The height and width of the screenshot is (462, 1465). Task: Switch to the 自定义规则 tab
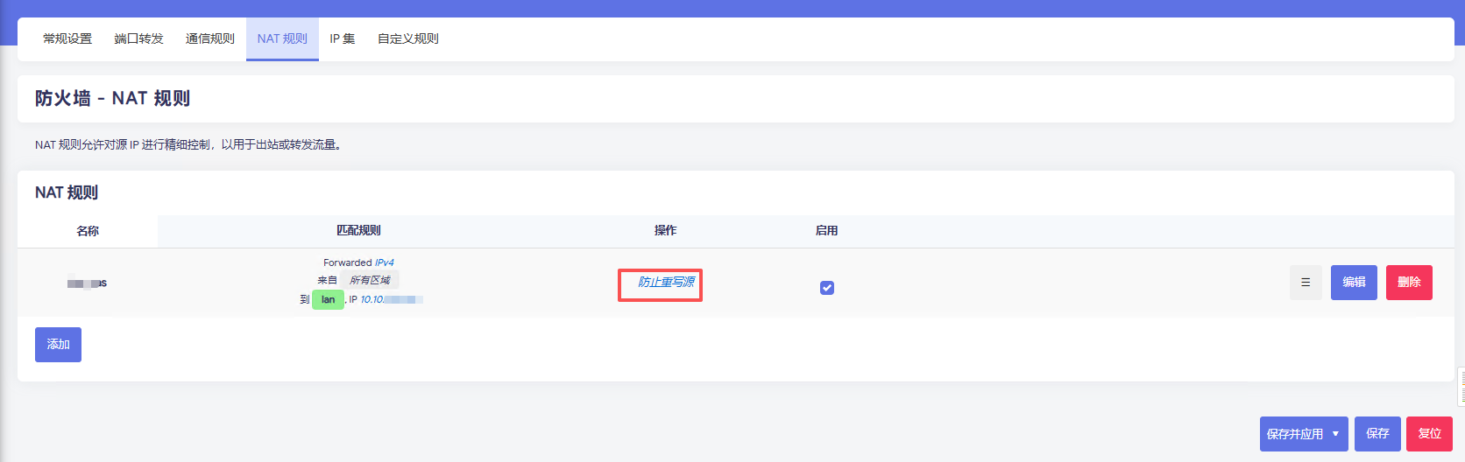point(407,38)
